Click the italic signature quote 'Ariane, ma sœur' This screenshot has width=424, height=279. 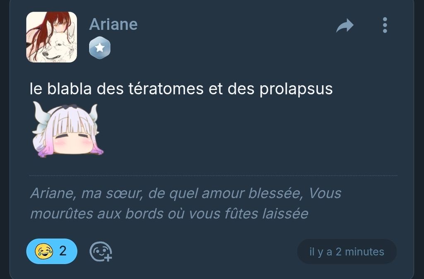pyautogui.click(x=185, y=203)
